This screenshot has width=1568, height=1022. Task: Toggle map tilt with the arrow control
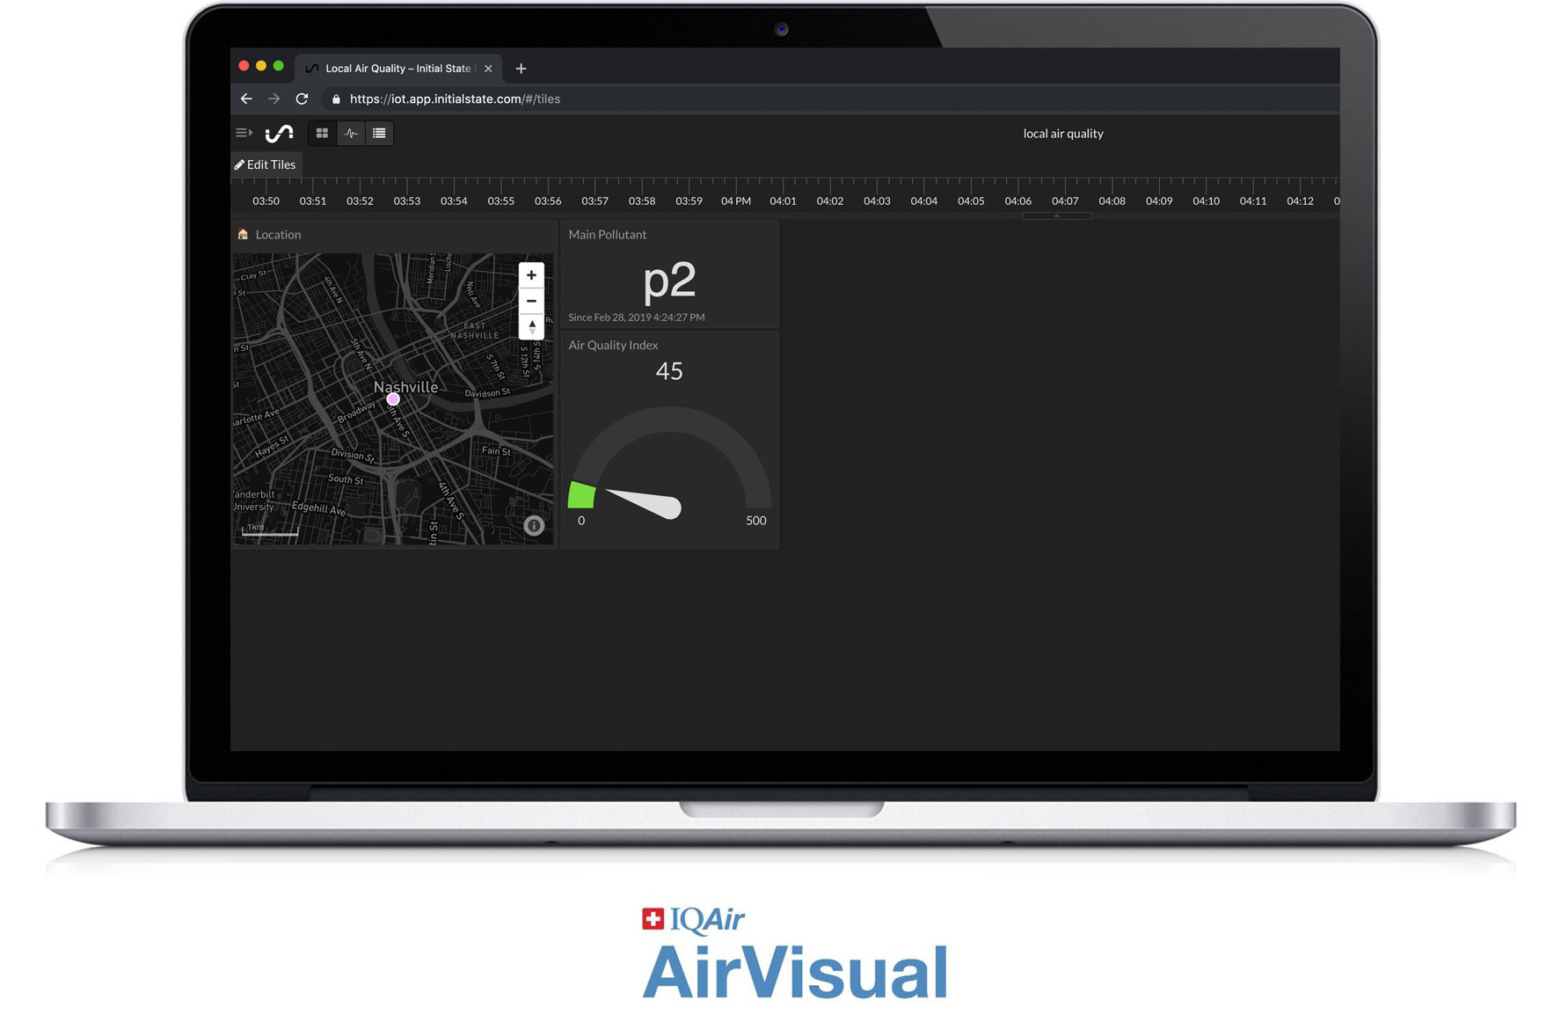click(531, 326)
